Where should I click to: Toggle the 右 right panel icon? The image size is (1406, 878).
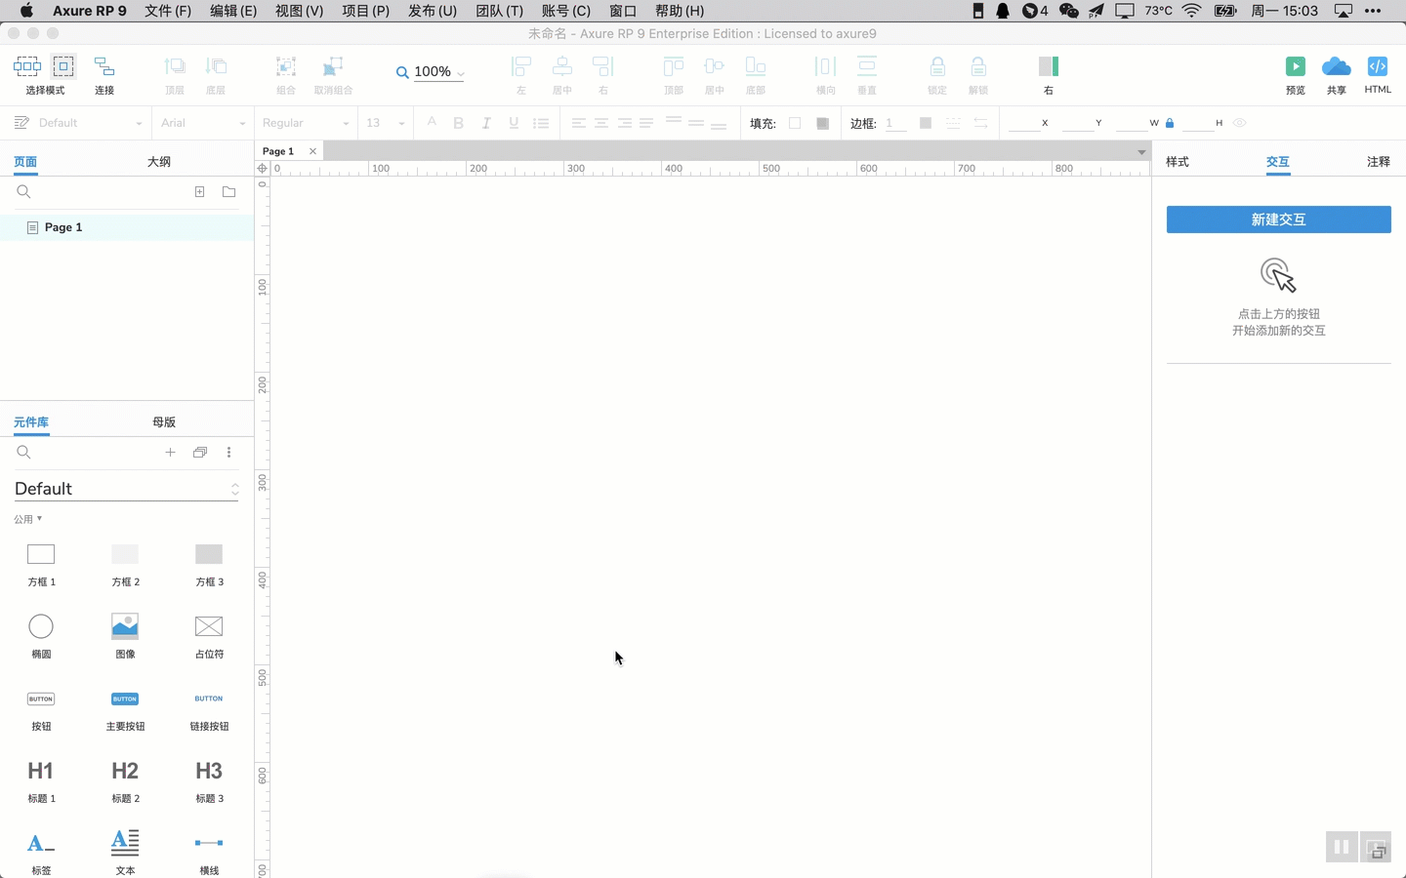click(x=1049, y=66)
